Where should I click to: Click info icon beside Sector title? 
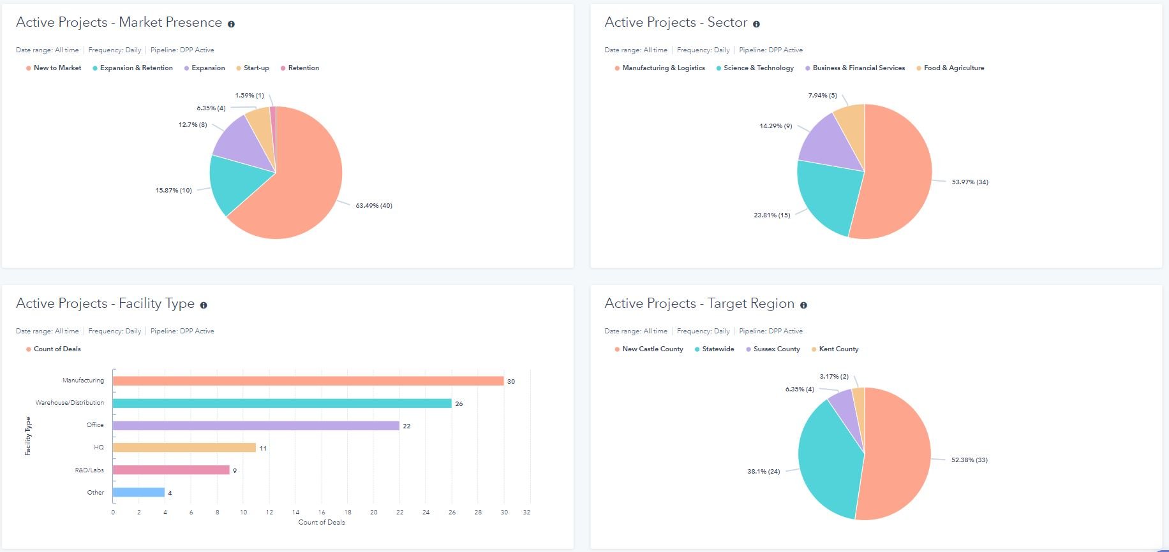pos(756,24)
